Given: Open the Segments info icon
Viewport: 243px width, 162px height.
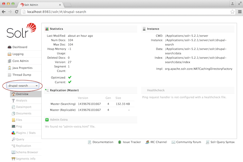Looking at the screenshot, I should (13, 159).
